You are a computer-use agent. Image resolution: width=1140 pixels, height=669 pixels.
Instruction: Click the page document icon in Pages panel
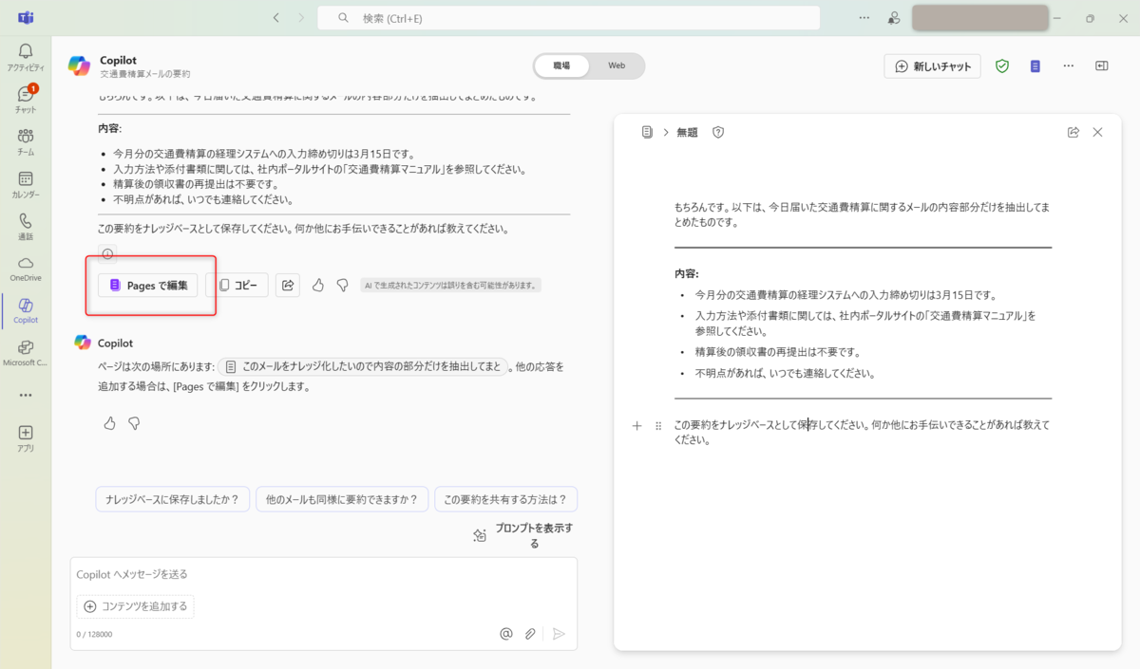647,133
